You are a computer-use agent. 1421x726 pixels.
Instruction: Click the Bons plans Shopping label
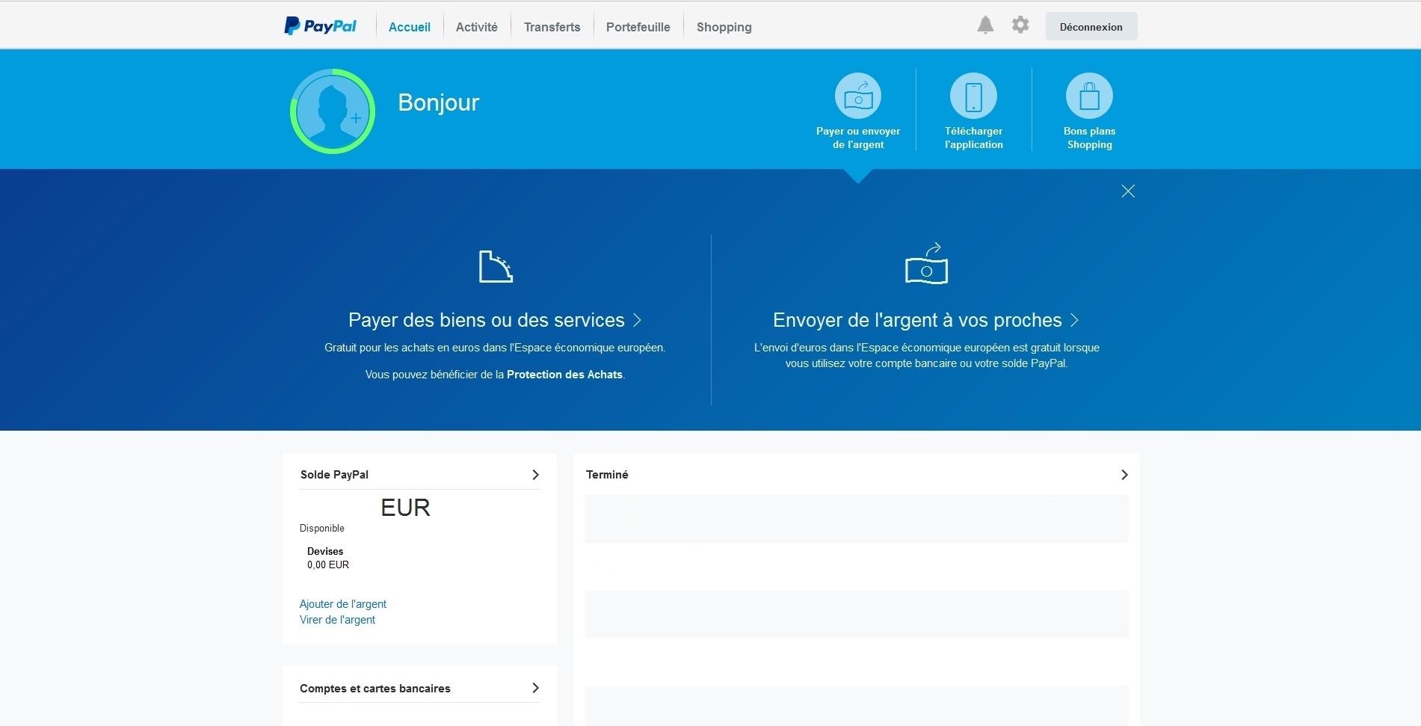(1089, 138)
